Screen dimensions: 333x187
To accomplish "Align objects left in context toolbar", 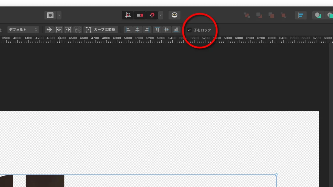I will tap(128, 30).
